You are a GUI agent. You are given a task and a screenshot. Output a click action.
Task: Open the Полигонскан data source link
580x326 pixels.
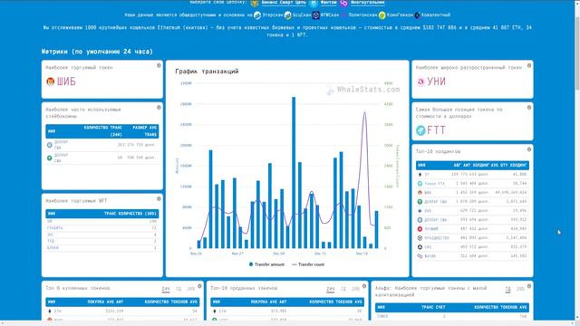pyautogui.click(x=362, y=15)
